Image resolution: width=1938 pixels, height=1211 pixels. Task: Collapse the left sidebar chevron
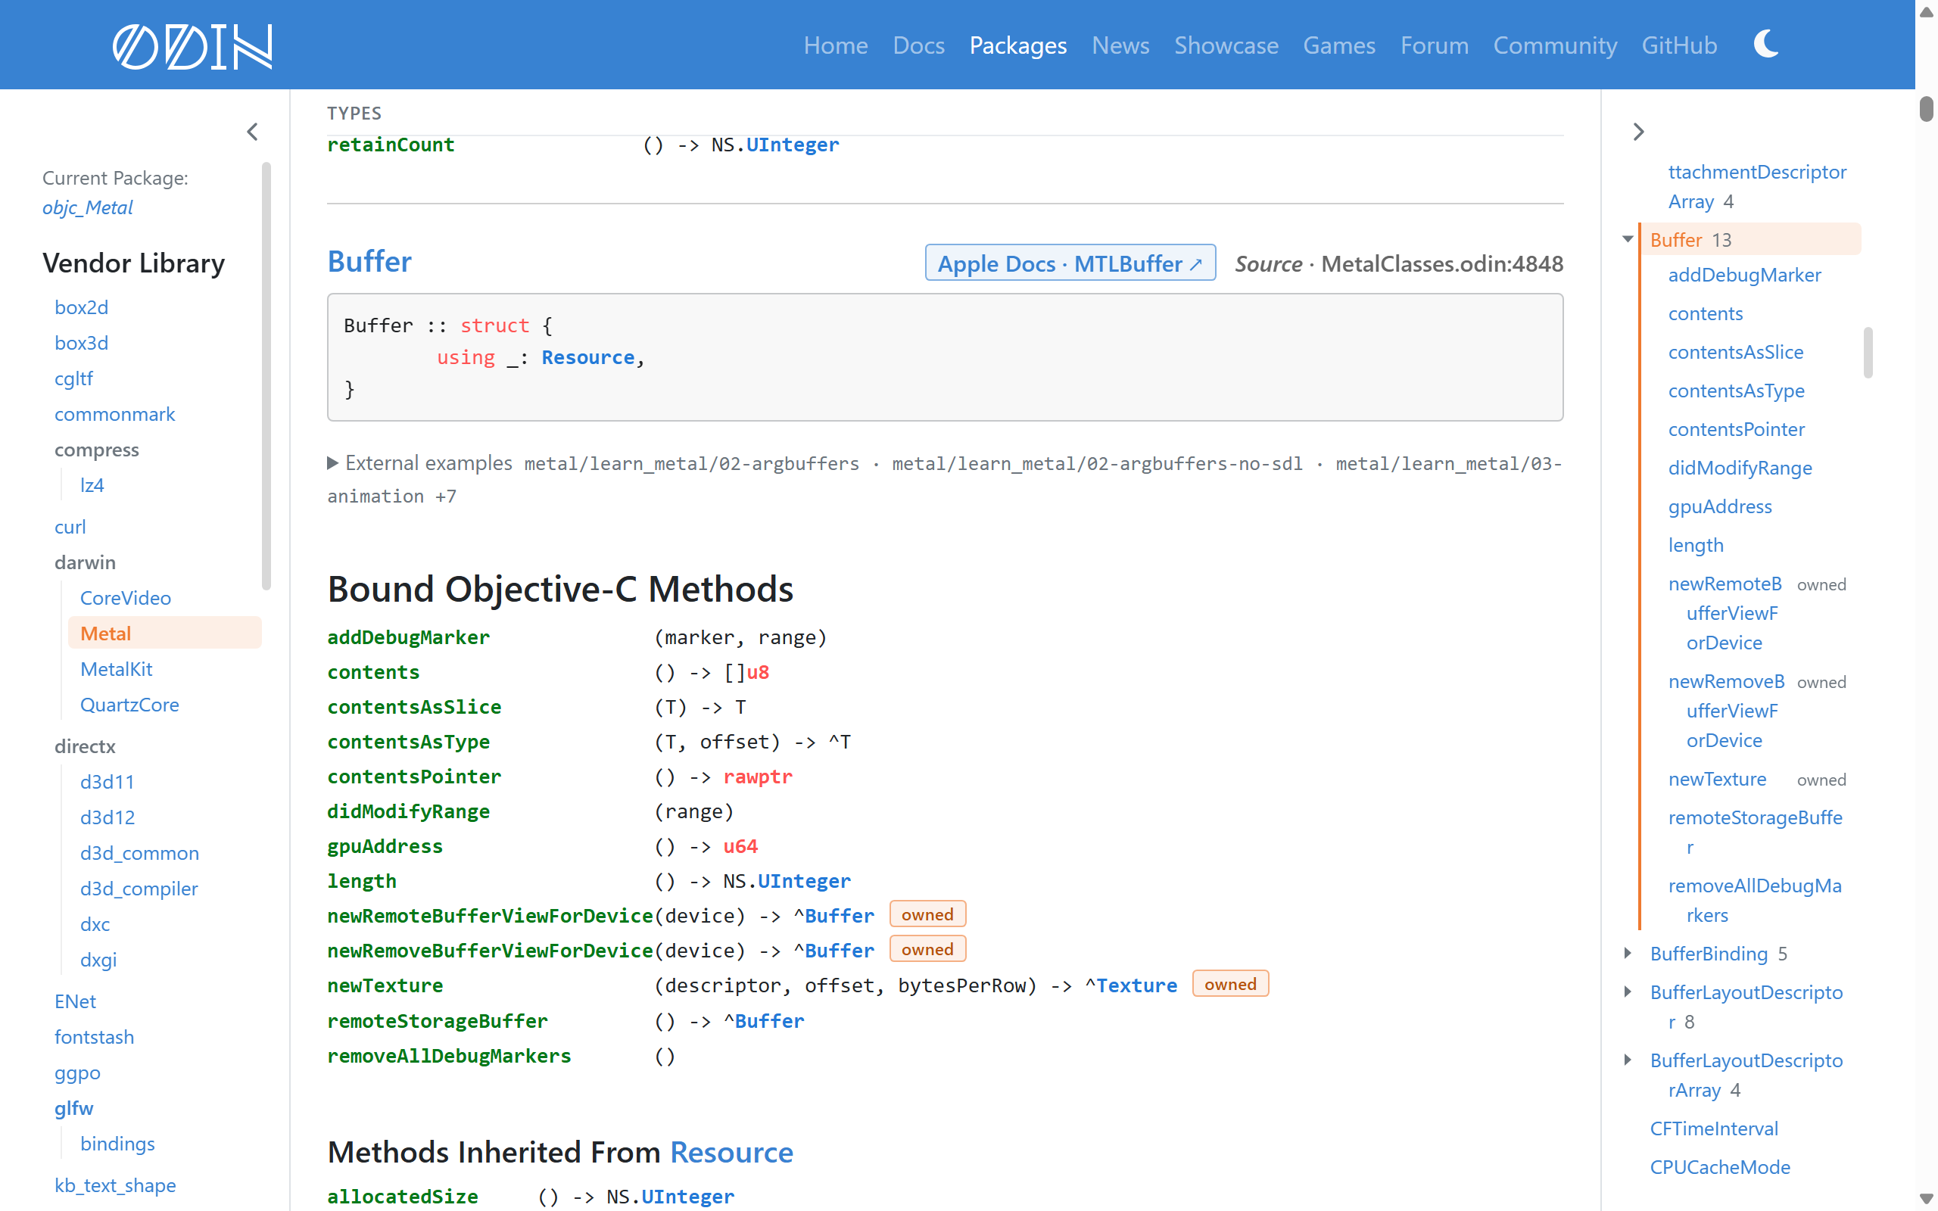(x=252, y=132)
